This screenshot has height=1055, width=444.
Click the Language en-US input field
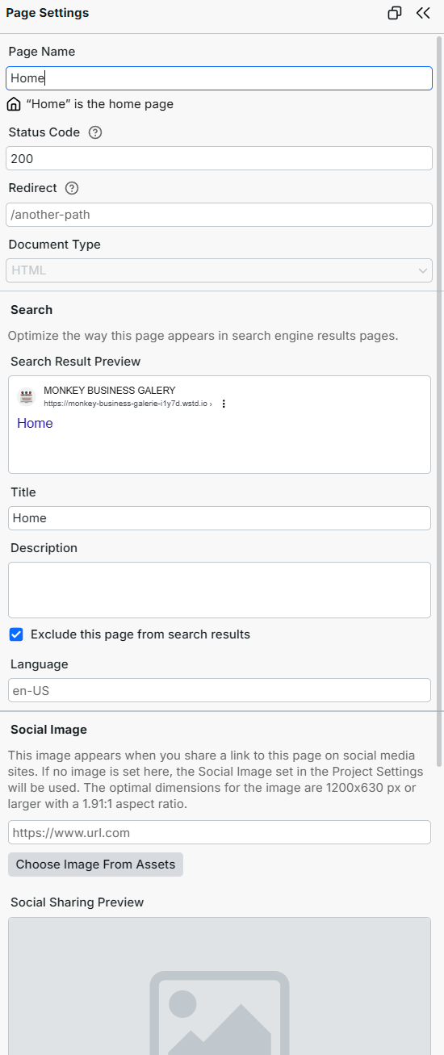(x=220, y=690)
